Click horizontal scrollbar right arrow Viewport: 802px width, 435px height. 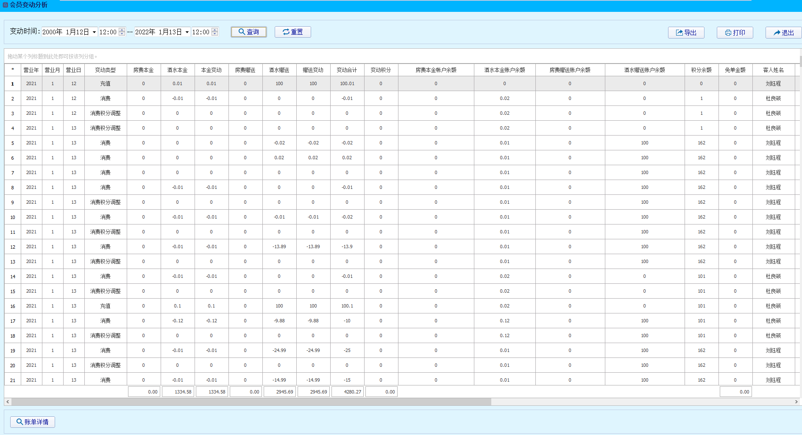tap(796, 402)
